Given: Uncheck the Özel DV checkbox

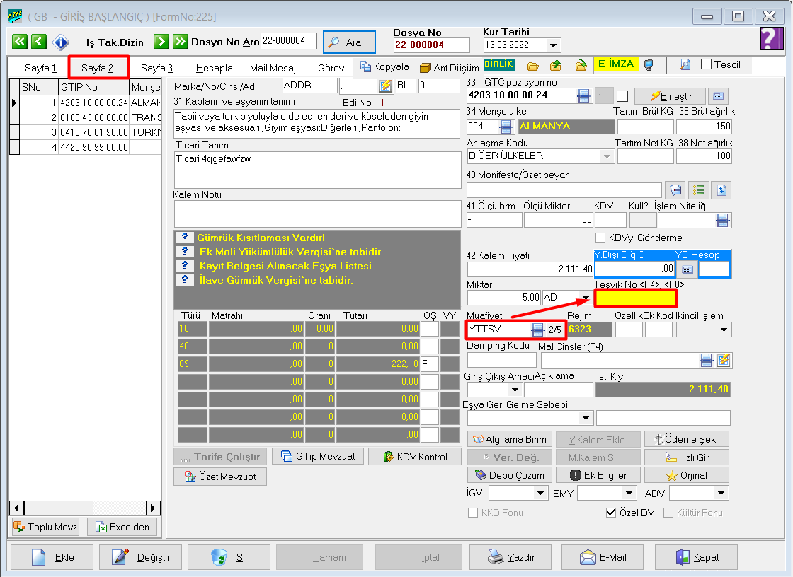Looking at the screenshot, I should 612,513.
